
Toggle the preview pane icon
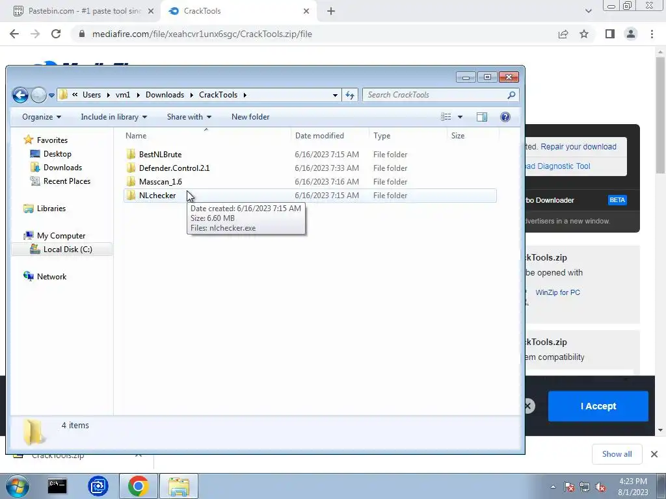point(482,117)
